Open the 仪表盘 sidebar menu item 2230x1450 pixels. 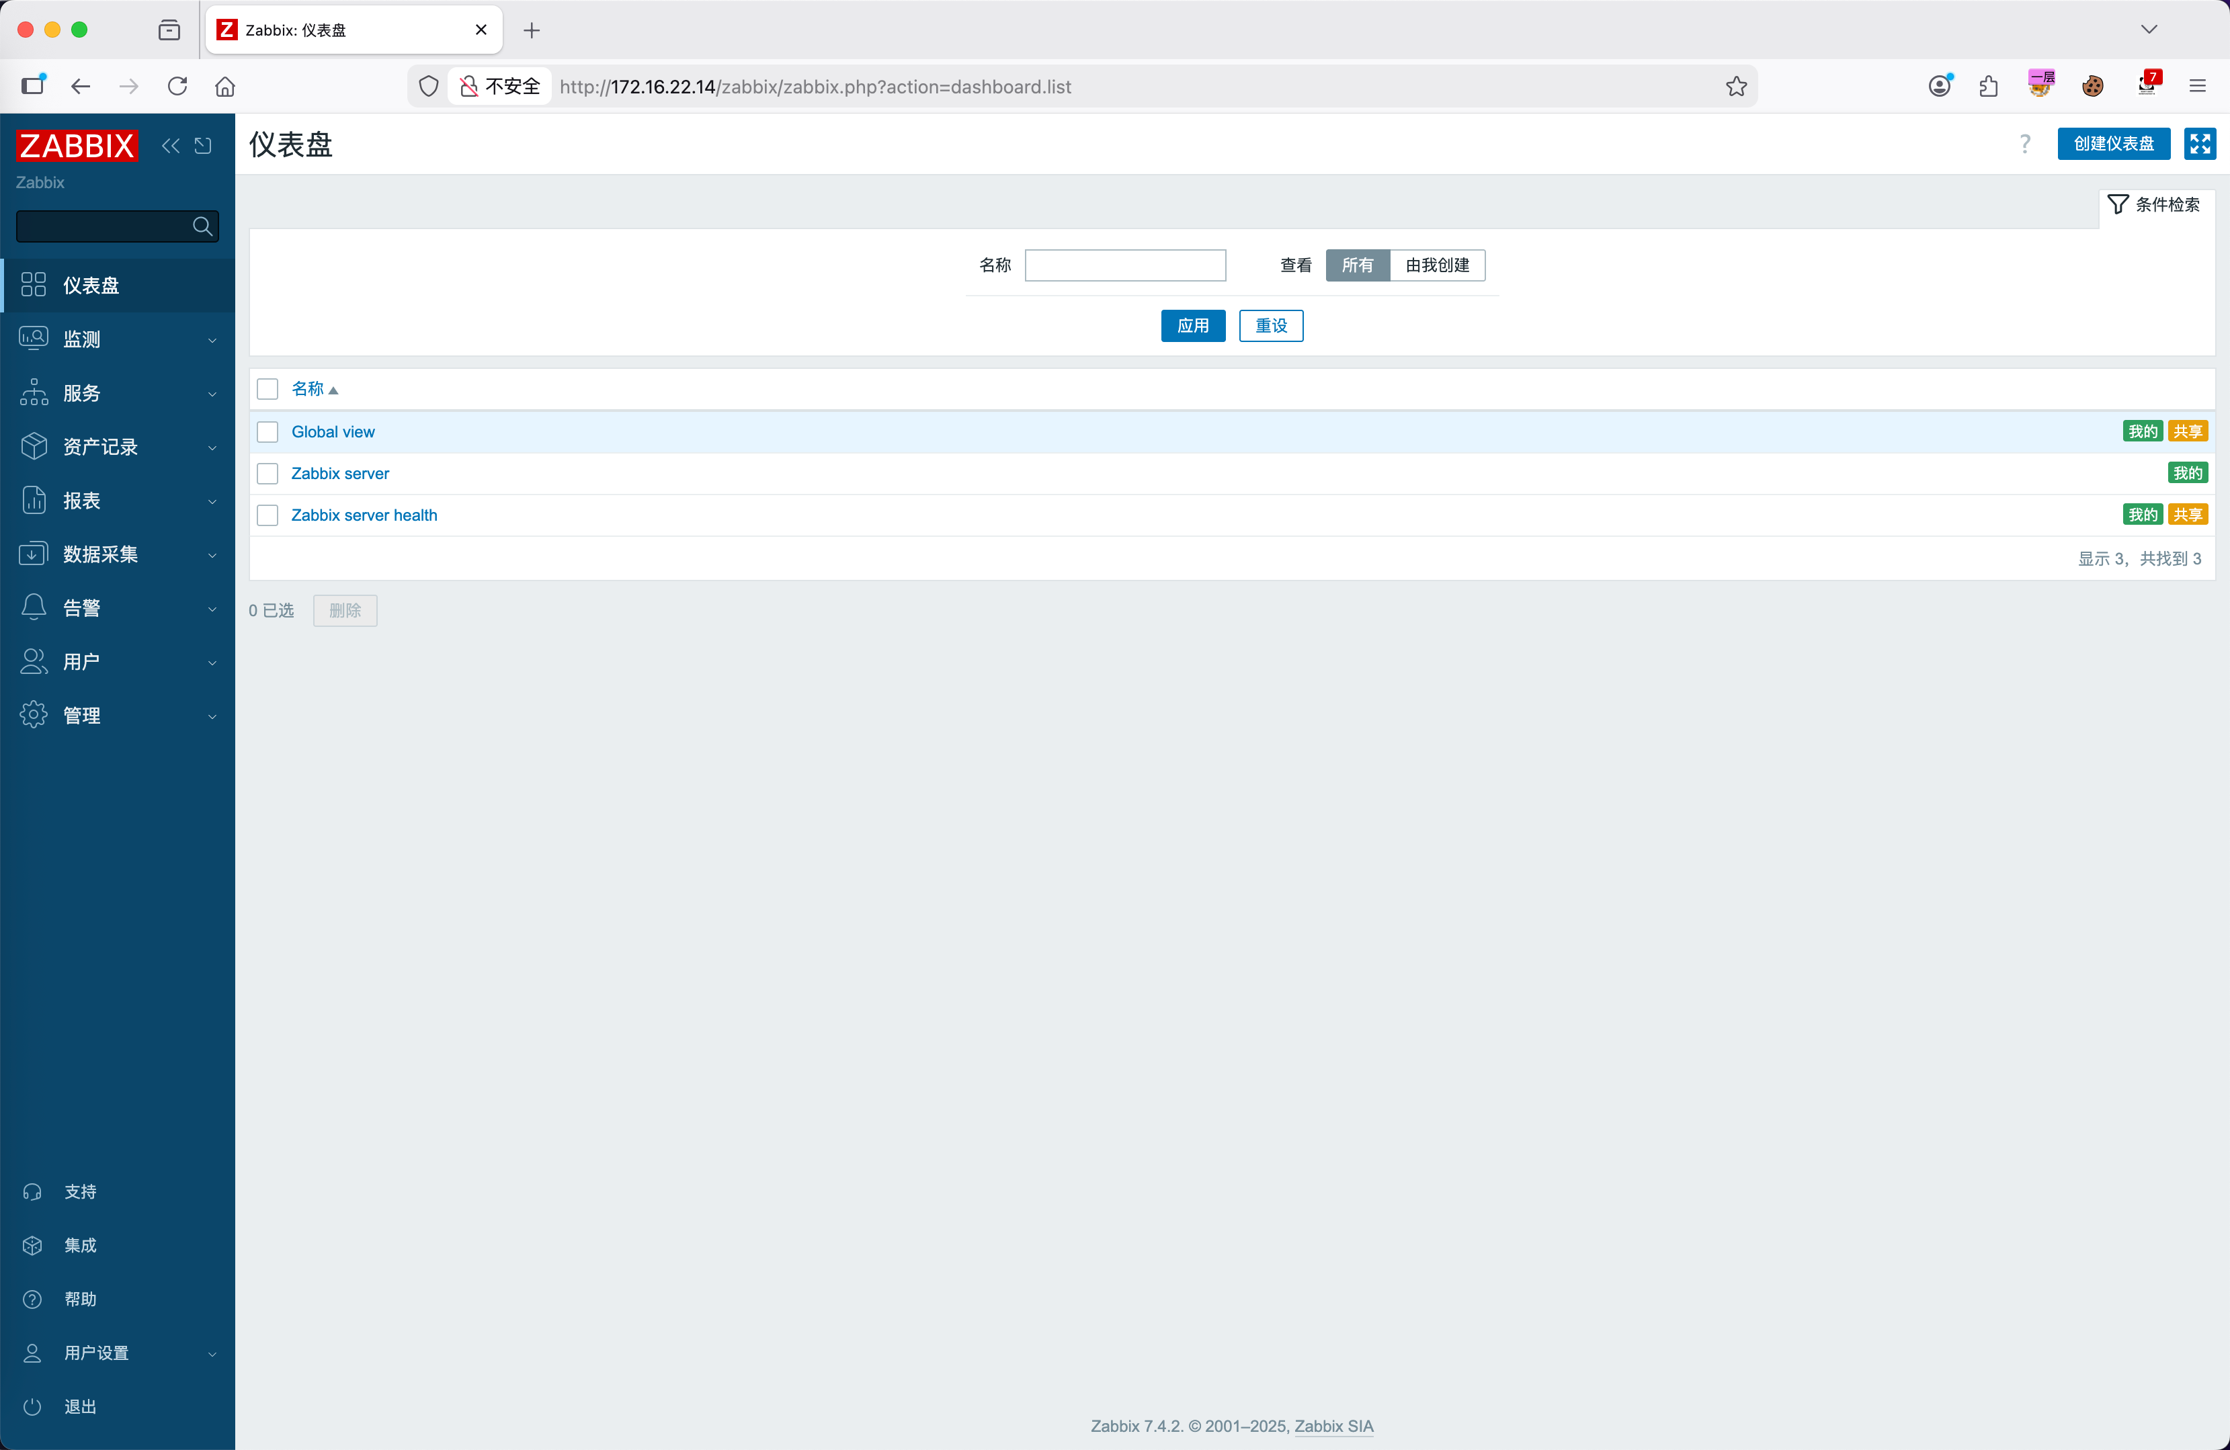pos(91,286)
